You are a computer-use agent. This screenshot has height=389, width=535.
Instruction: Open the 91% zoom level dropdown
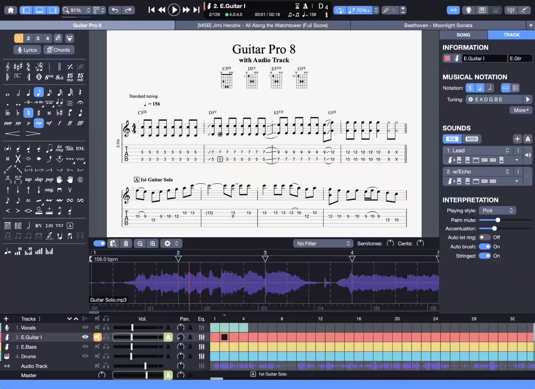pyautogui.click(x=77, y=10)
